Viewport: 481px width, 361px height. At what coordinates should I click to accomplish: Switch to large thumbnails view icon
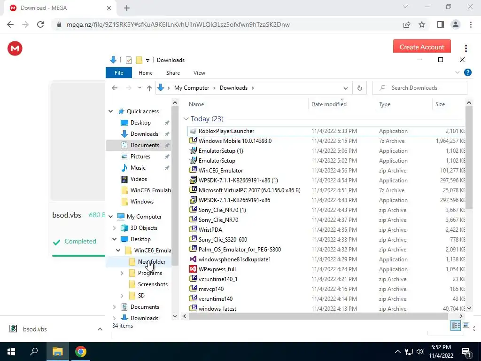[466, 325]
